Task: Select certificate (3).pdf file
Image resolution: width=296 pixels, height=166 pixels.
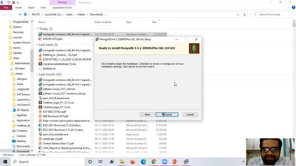Action: point(52,139)
